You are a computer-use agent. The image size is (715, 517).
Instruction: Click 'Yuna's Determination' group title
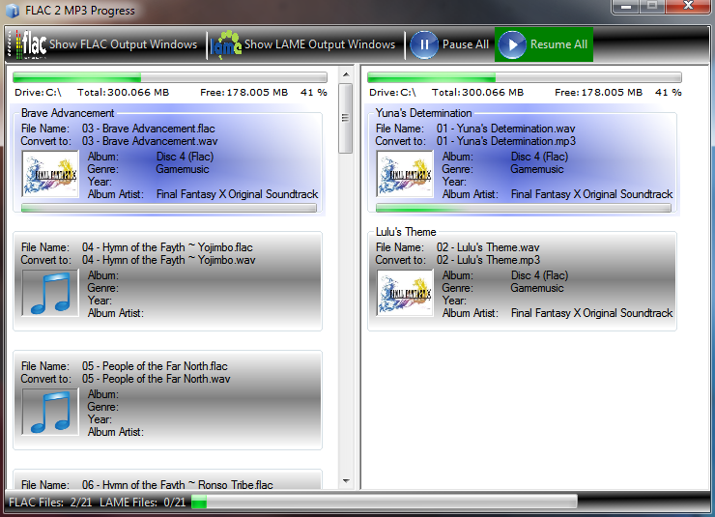pyautogui.click(x=423, y=113)
